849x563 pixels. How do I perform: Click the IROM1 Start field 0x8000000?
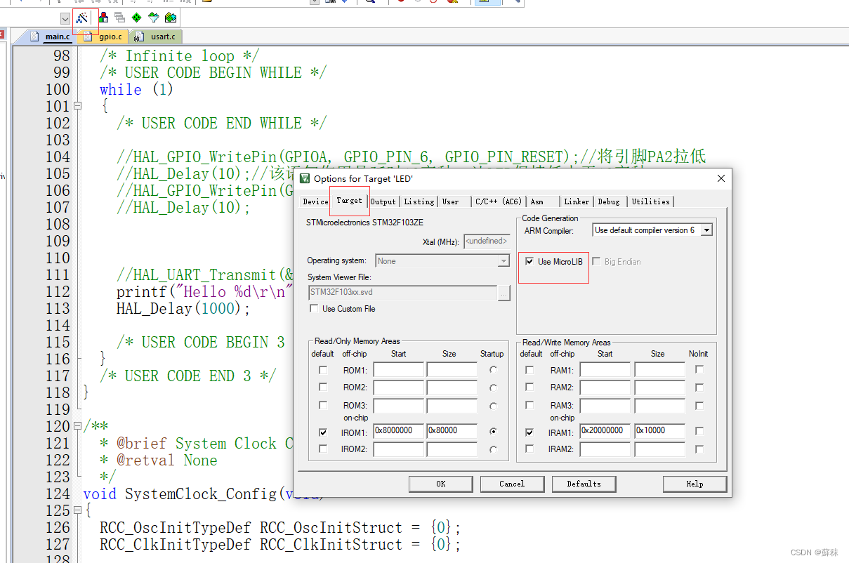pos(399,431)
